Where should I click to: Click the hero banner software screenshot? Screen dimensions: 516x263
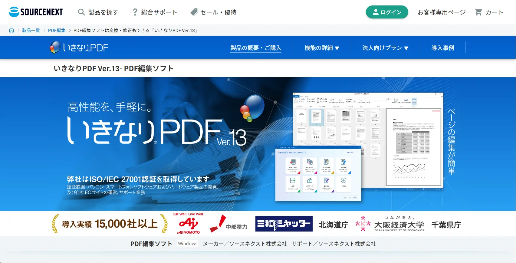[359, 147]
